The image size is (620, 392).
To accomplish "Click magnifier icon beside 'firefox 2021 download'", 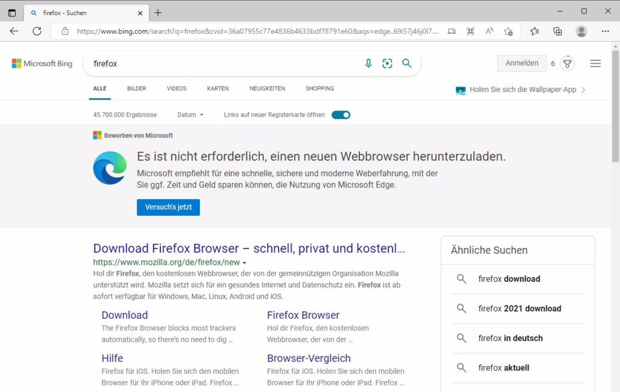I will click(x=461, y=309).
